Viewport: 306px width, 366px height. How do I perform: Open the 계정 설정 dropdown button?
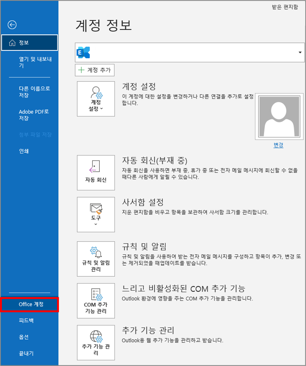[x=96, y=99]
